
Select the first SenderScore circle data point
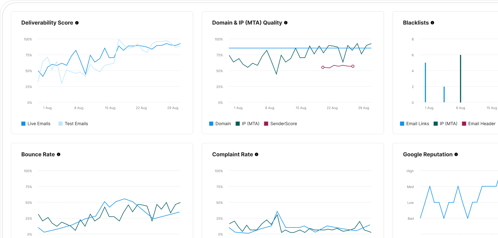(x=323, y=67)
